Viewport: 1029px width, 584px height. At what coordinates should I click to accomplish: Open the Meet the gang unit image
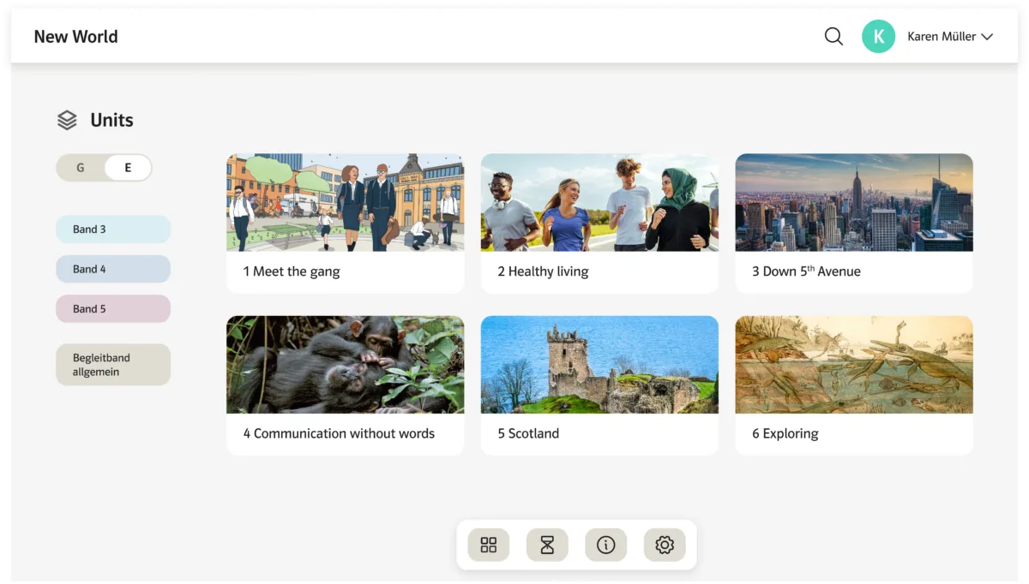point(346,202)
